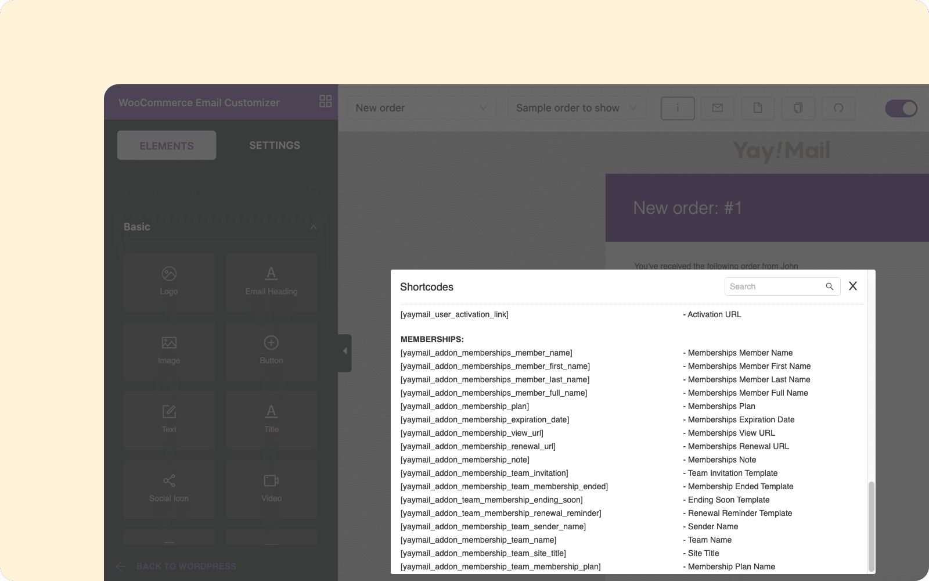Select the Text element
The height and width of the screenshot is (581, 929).
click(x=169, y=420)
